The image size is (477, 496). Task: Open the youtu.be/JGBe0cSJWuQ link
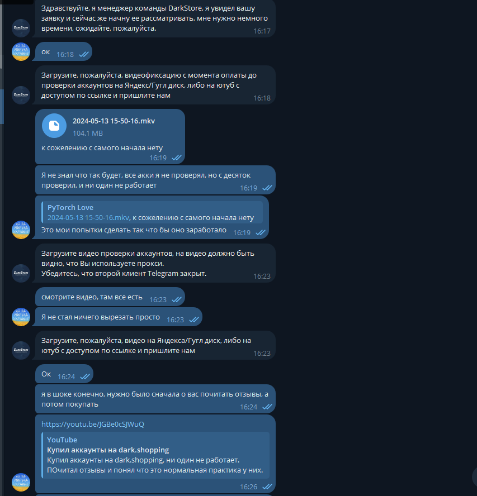coord(92,424)
